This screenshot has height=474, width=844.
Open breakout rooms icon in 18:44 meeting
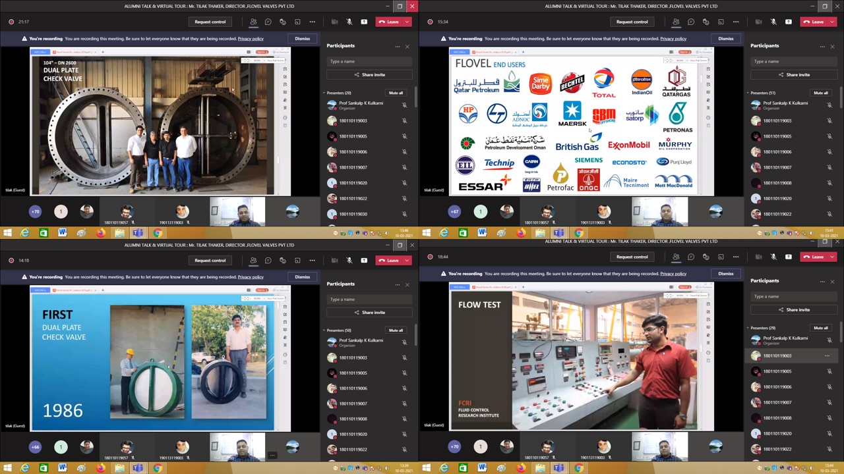(x=721, y=257)
